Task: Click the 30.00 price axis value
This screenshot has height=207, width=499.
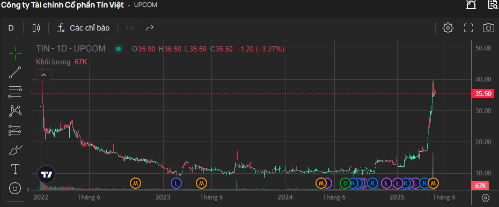Action: coord(483,110)
